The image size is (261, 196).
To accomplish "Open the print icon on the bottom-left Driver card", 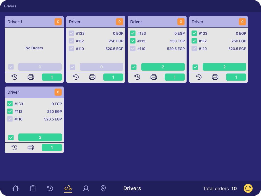I will (31, 147).
